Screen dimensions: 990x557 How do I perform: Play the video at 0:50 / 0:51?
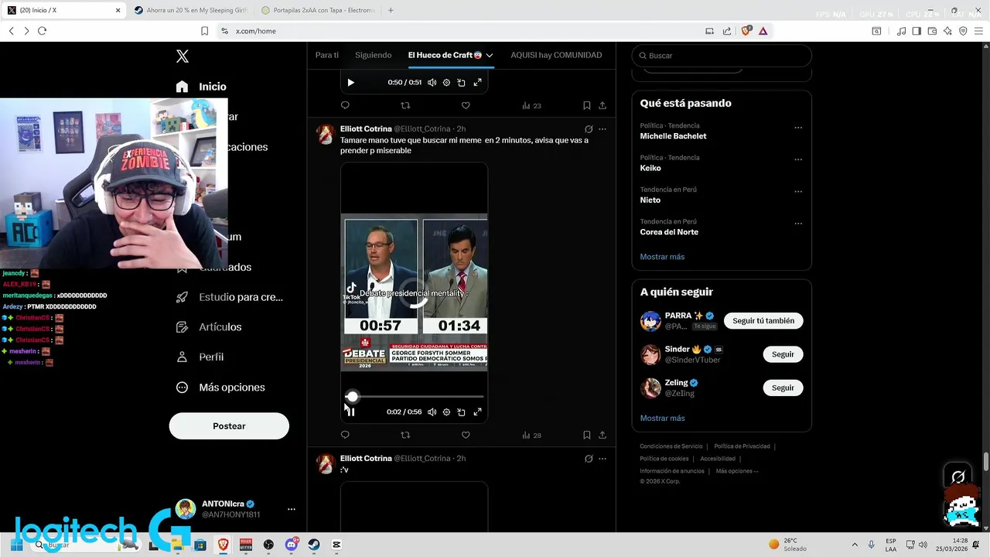tap(350, 83)
